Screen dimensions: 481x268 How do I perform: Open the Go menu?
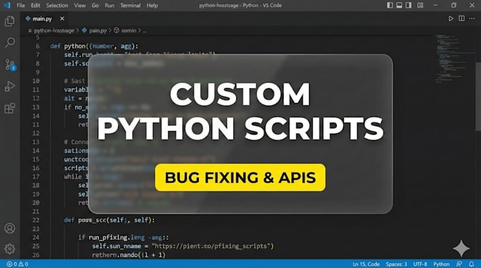click(95, 6)
